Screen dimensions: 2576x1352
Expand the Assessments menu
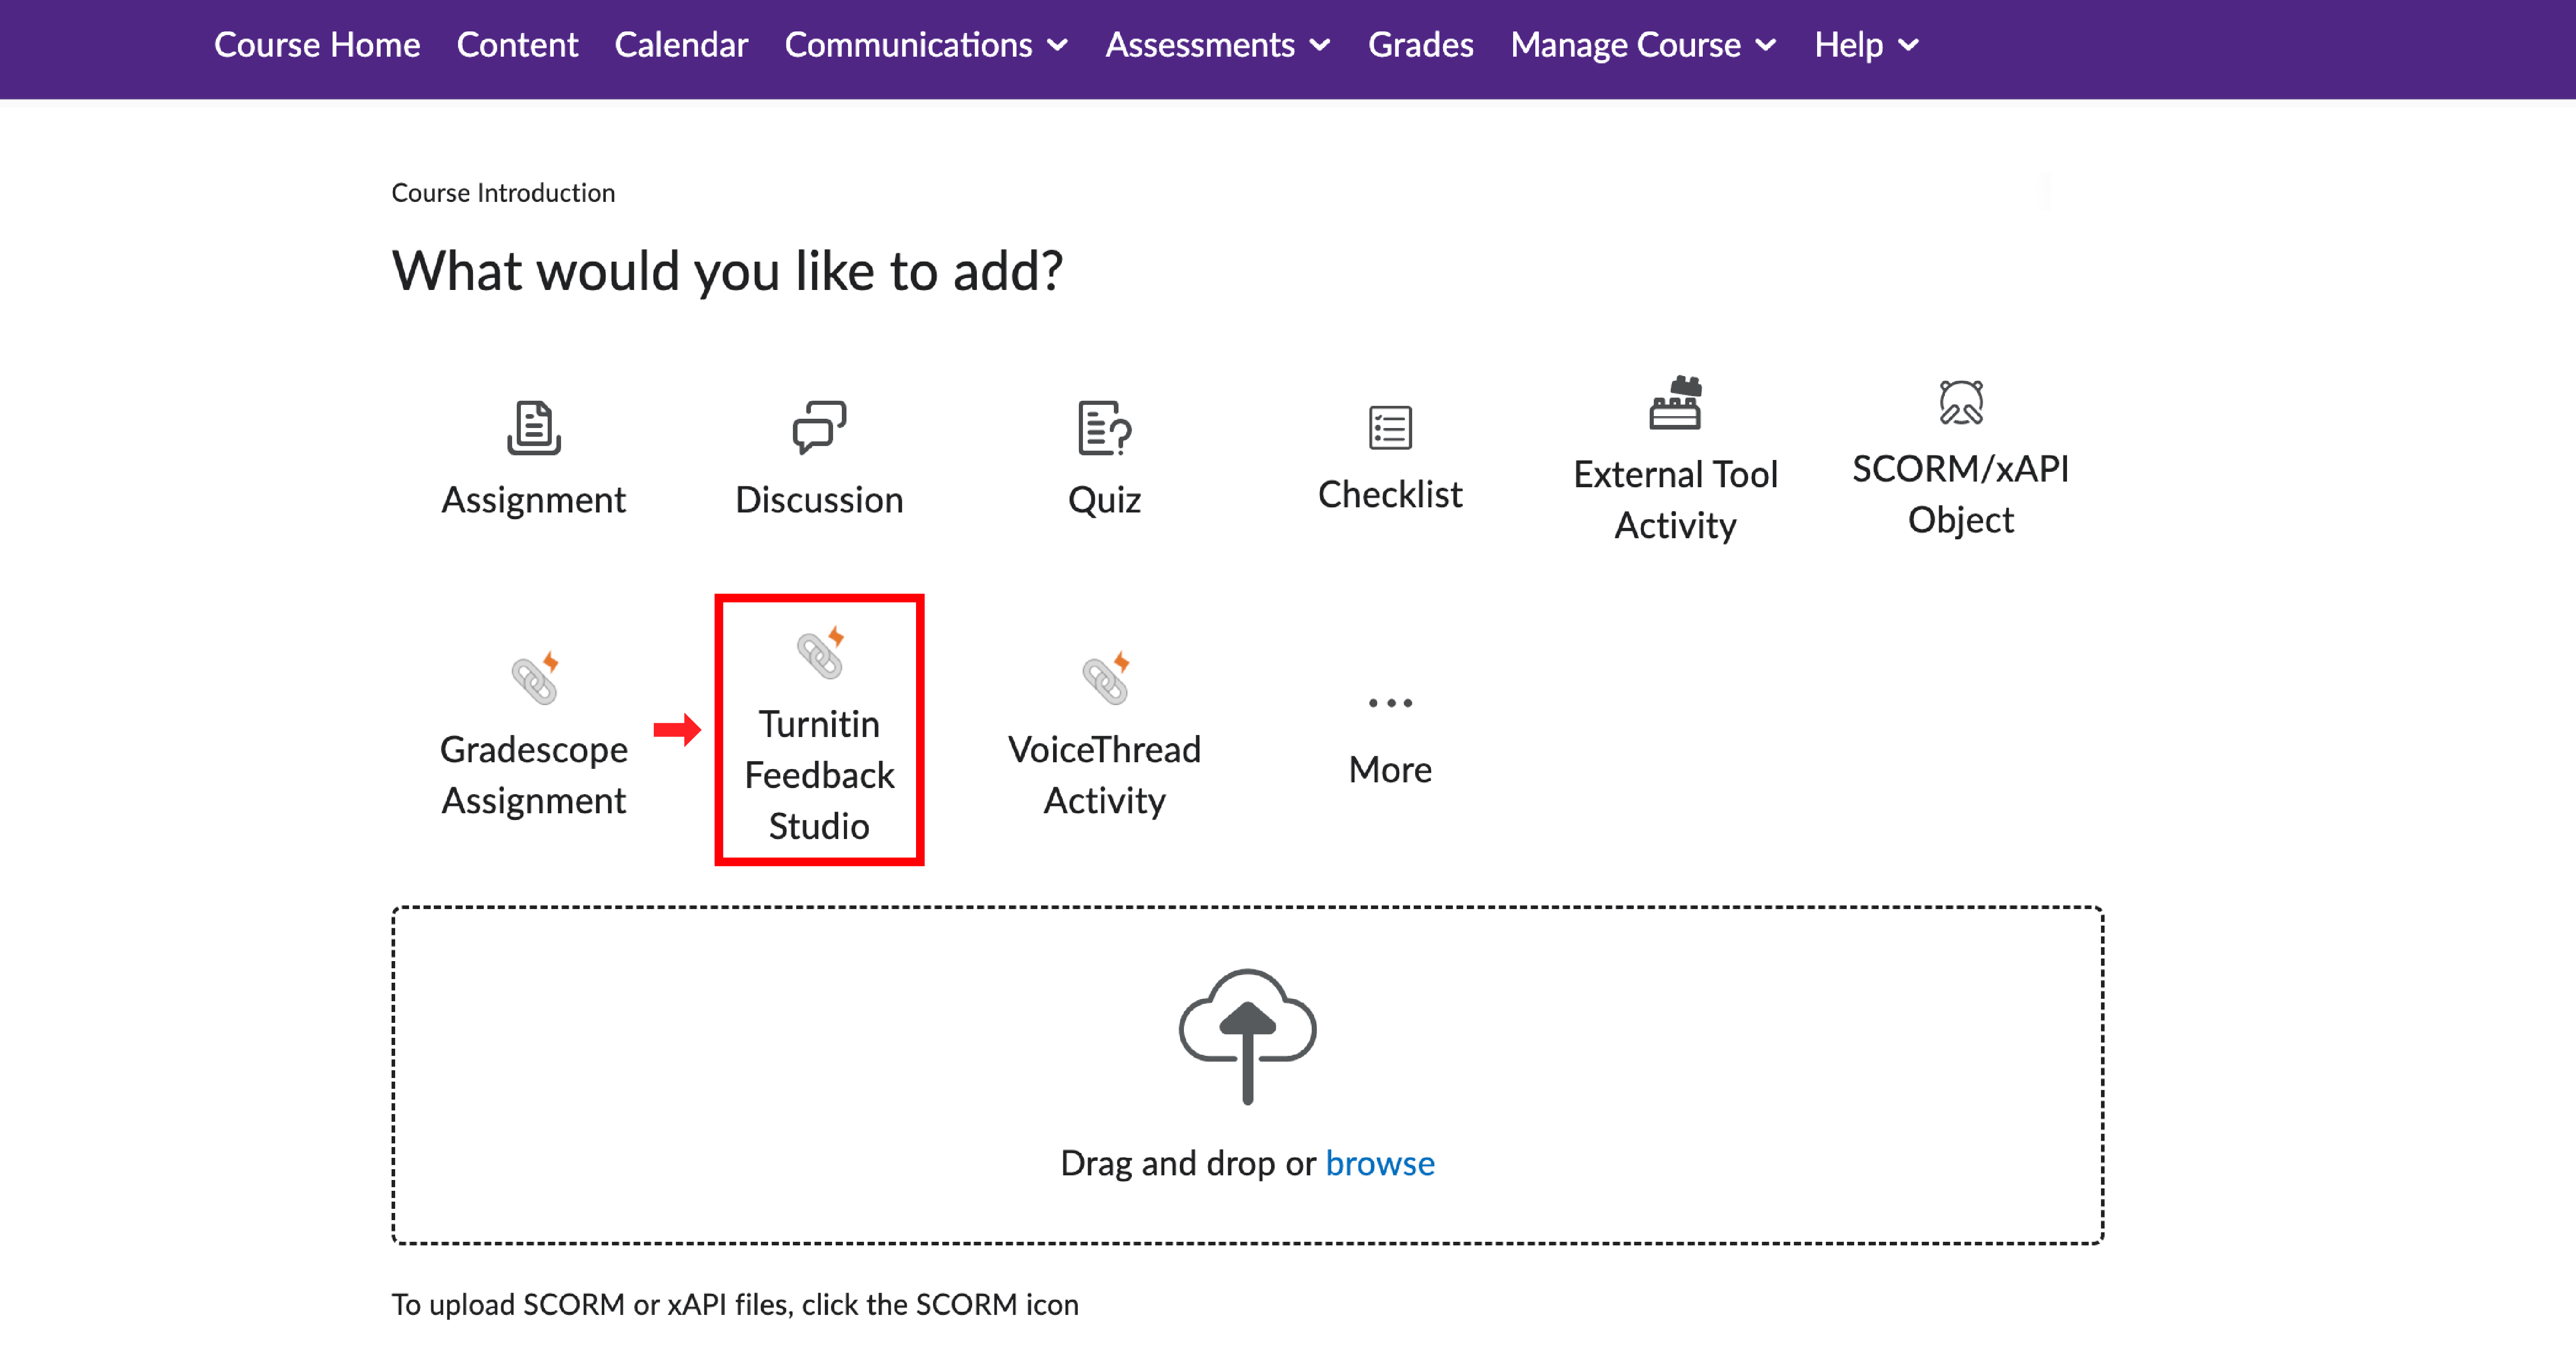pyautogui.click(x=1216, y=44)
